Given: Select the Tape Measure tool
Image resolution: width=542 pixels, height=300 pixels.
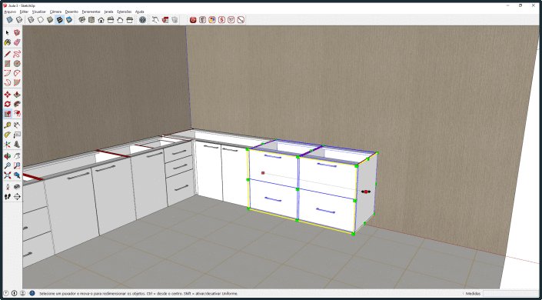Looking at the screenshot, I should [7, 125].
